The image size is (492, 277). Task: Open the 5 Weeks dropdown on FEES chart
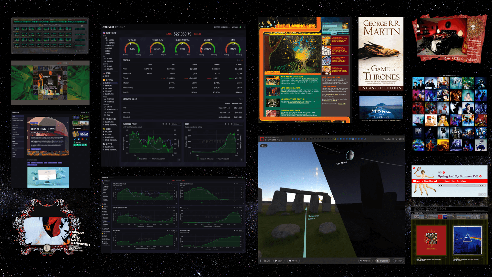(238, 124)
